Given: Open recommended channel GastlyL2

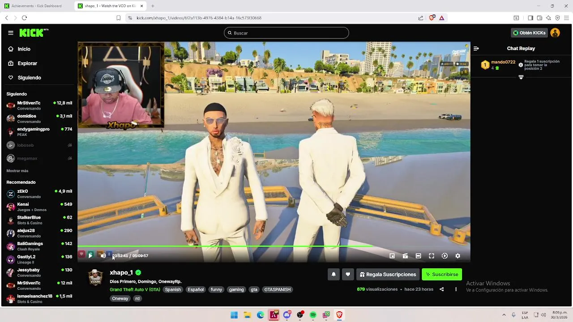Looking at the screenshot, I should 39,259.
